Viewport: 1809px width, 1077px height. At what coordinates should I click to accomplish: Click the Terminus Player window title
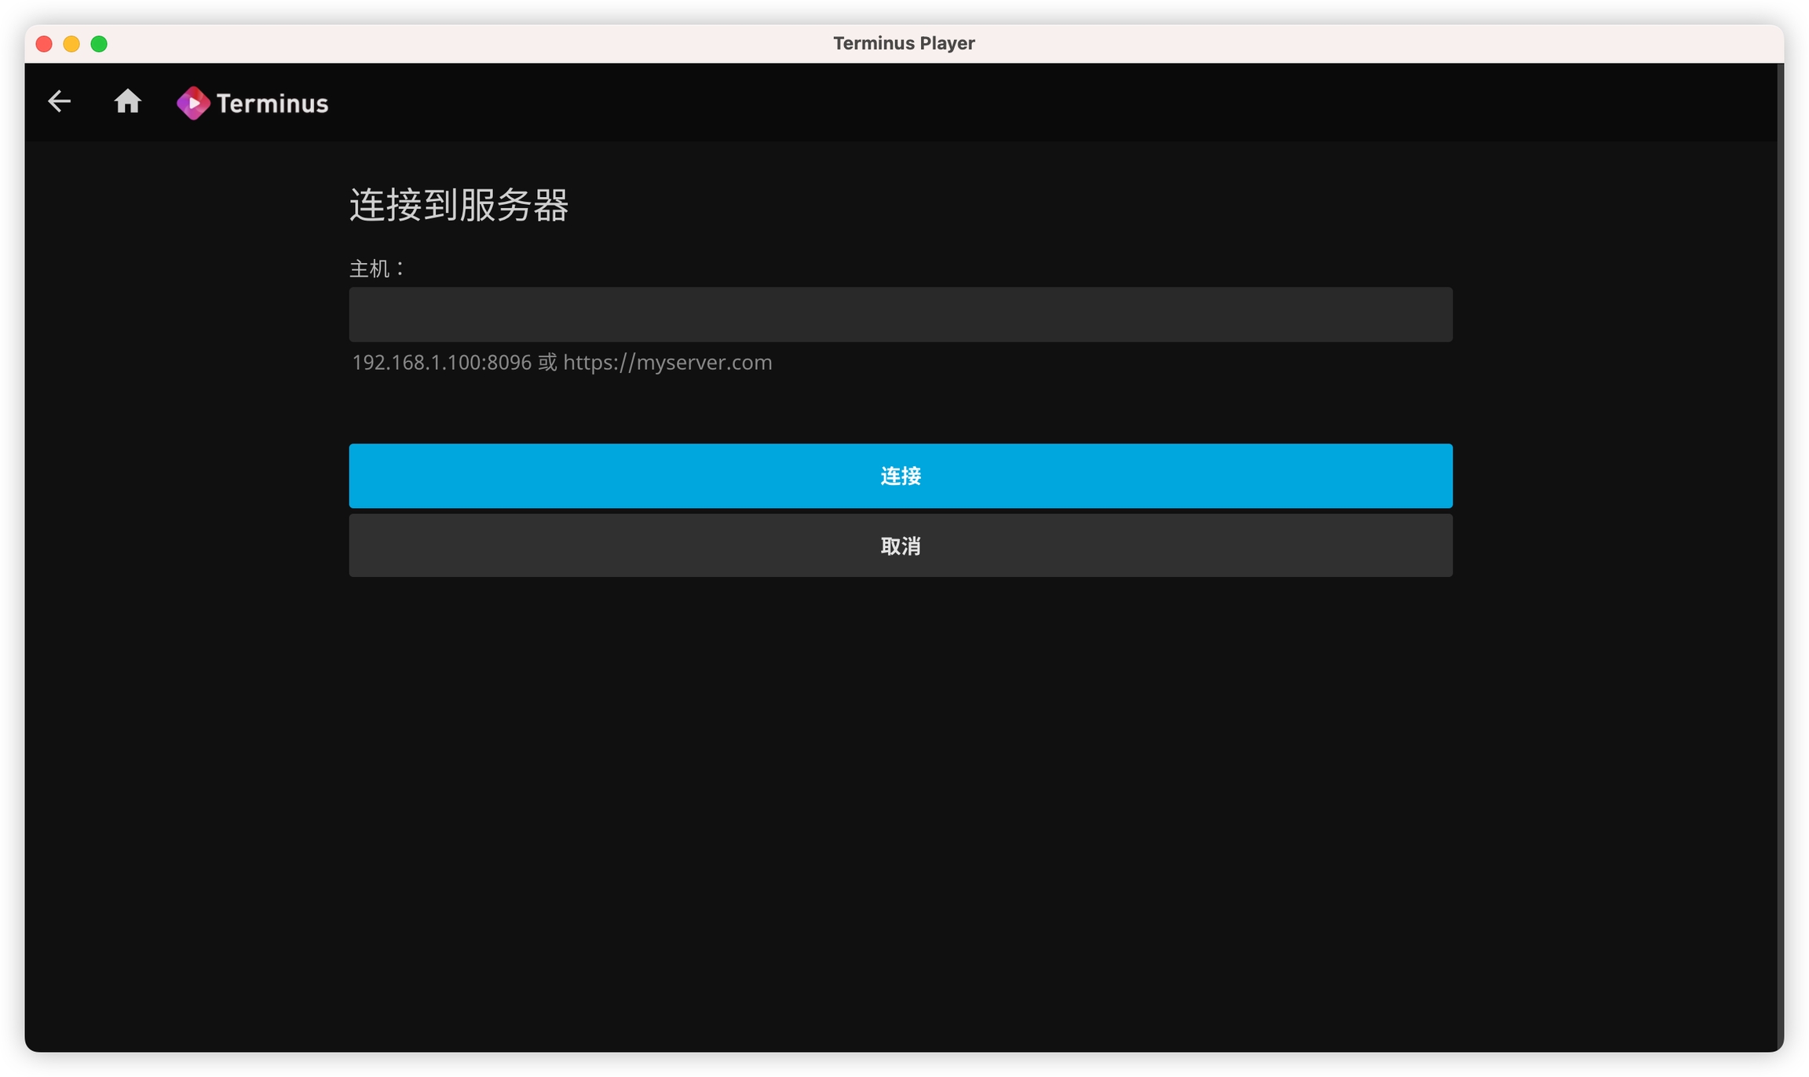(904, 43)
